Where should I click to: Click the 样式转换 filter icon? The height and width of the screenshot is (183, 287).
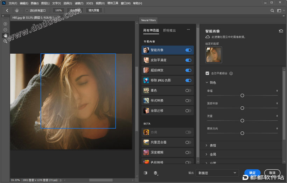click(146, 100)
